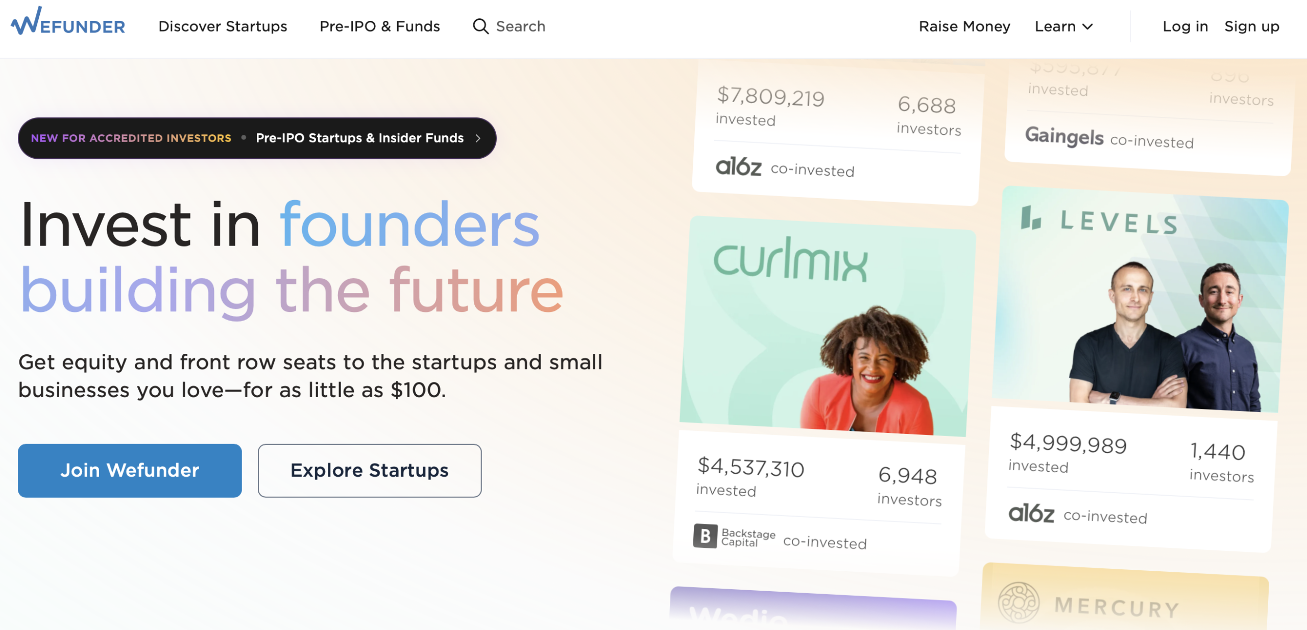Open the Discover Startups menu item

click(223, 26)
